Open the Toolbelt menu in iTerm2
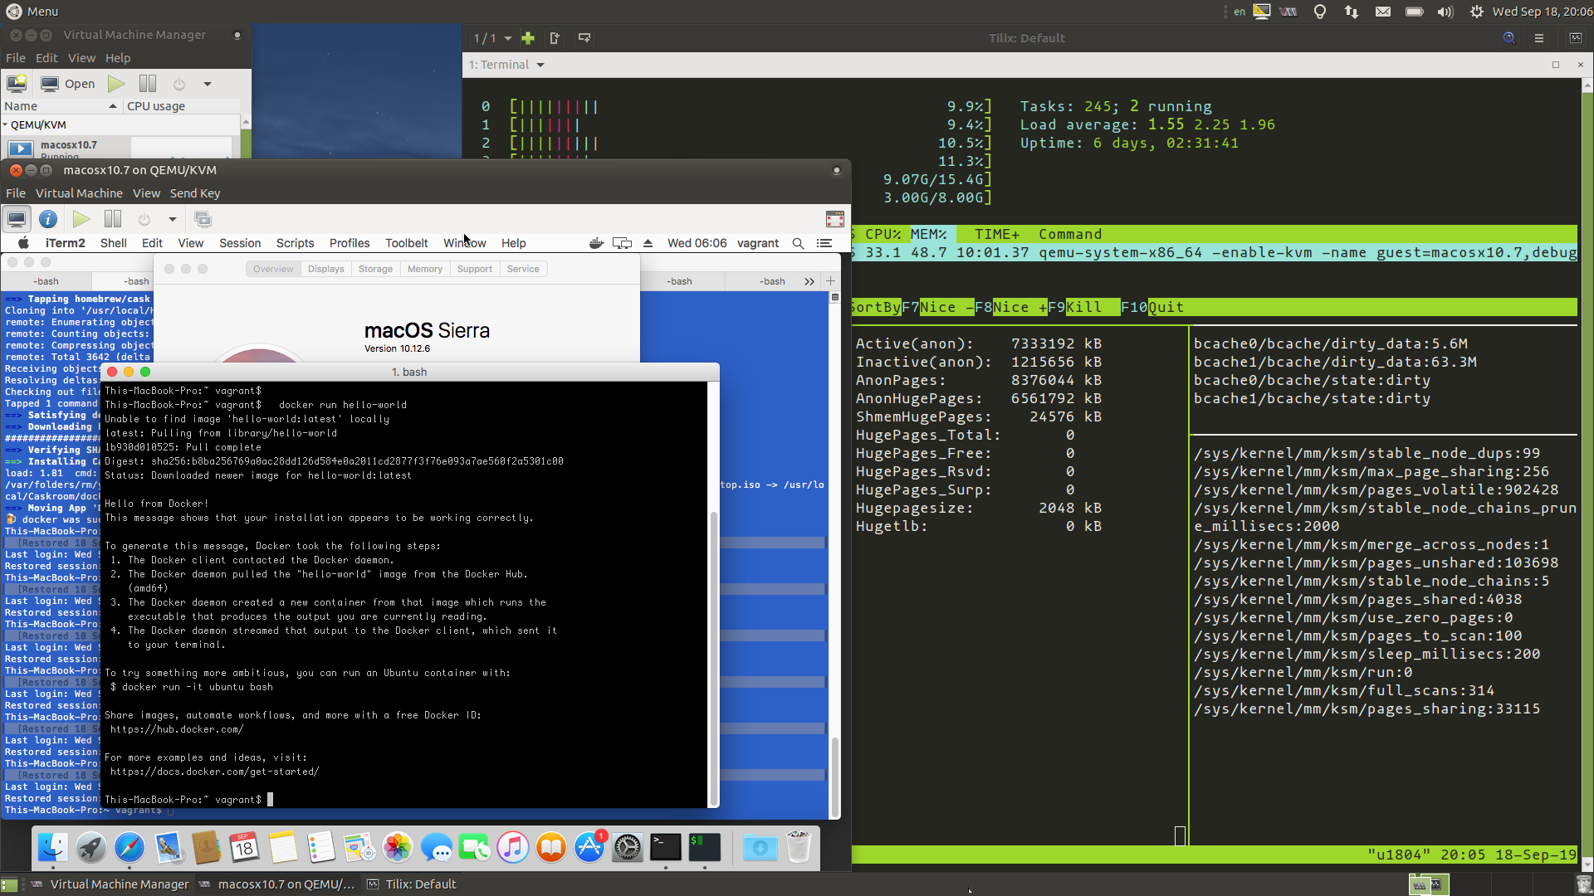 (x=406, y=243)
